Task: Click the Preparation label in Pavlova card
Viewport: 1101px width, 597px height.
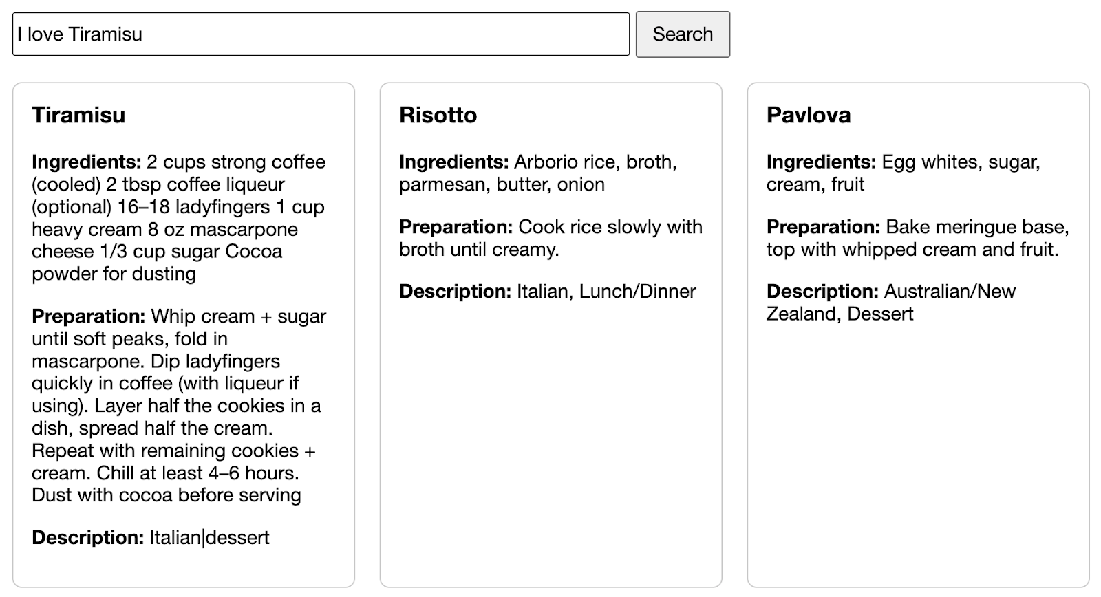Action: [823, 227]
